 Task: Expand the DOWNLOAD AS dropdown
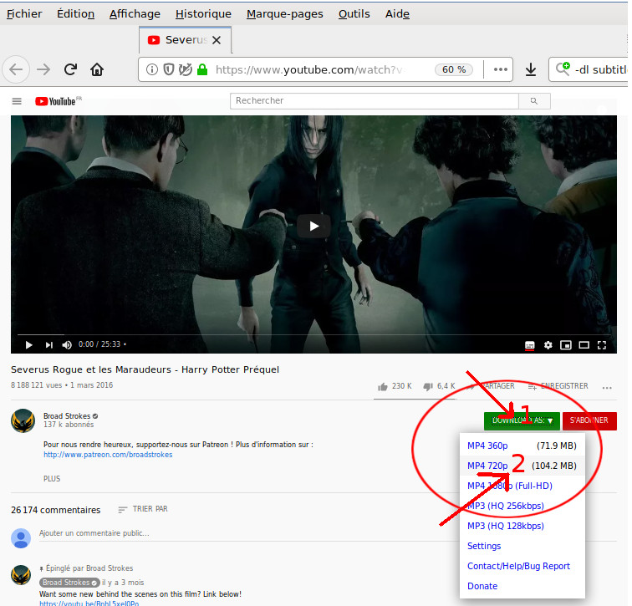pyautogui.click(x=522, y=420)
